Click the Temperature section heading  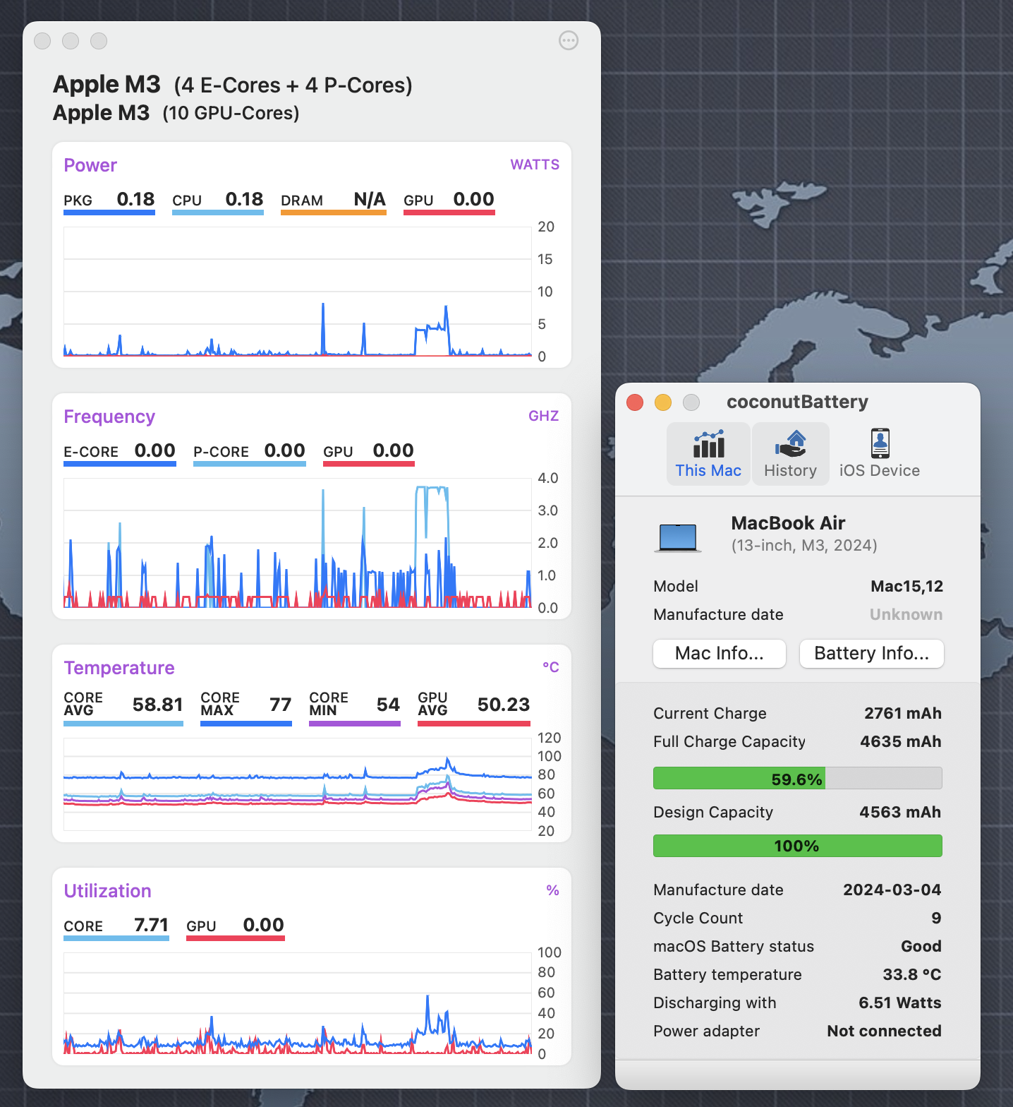(119, 668)
